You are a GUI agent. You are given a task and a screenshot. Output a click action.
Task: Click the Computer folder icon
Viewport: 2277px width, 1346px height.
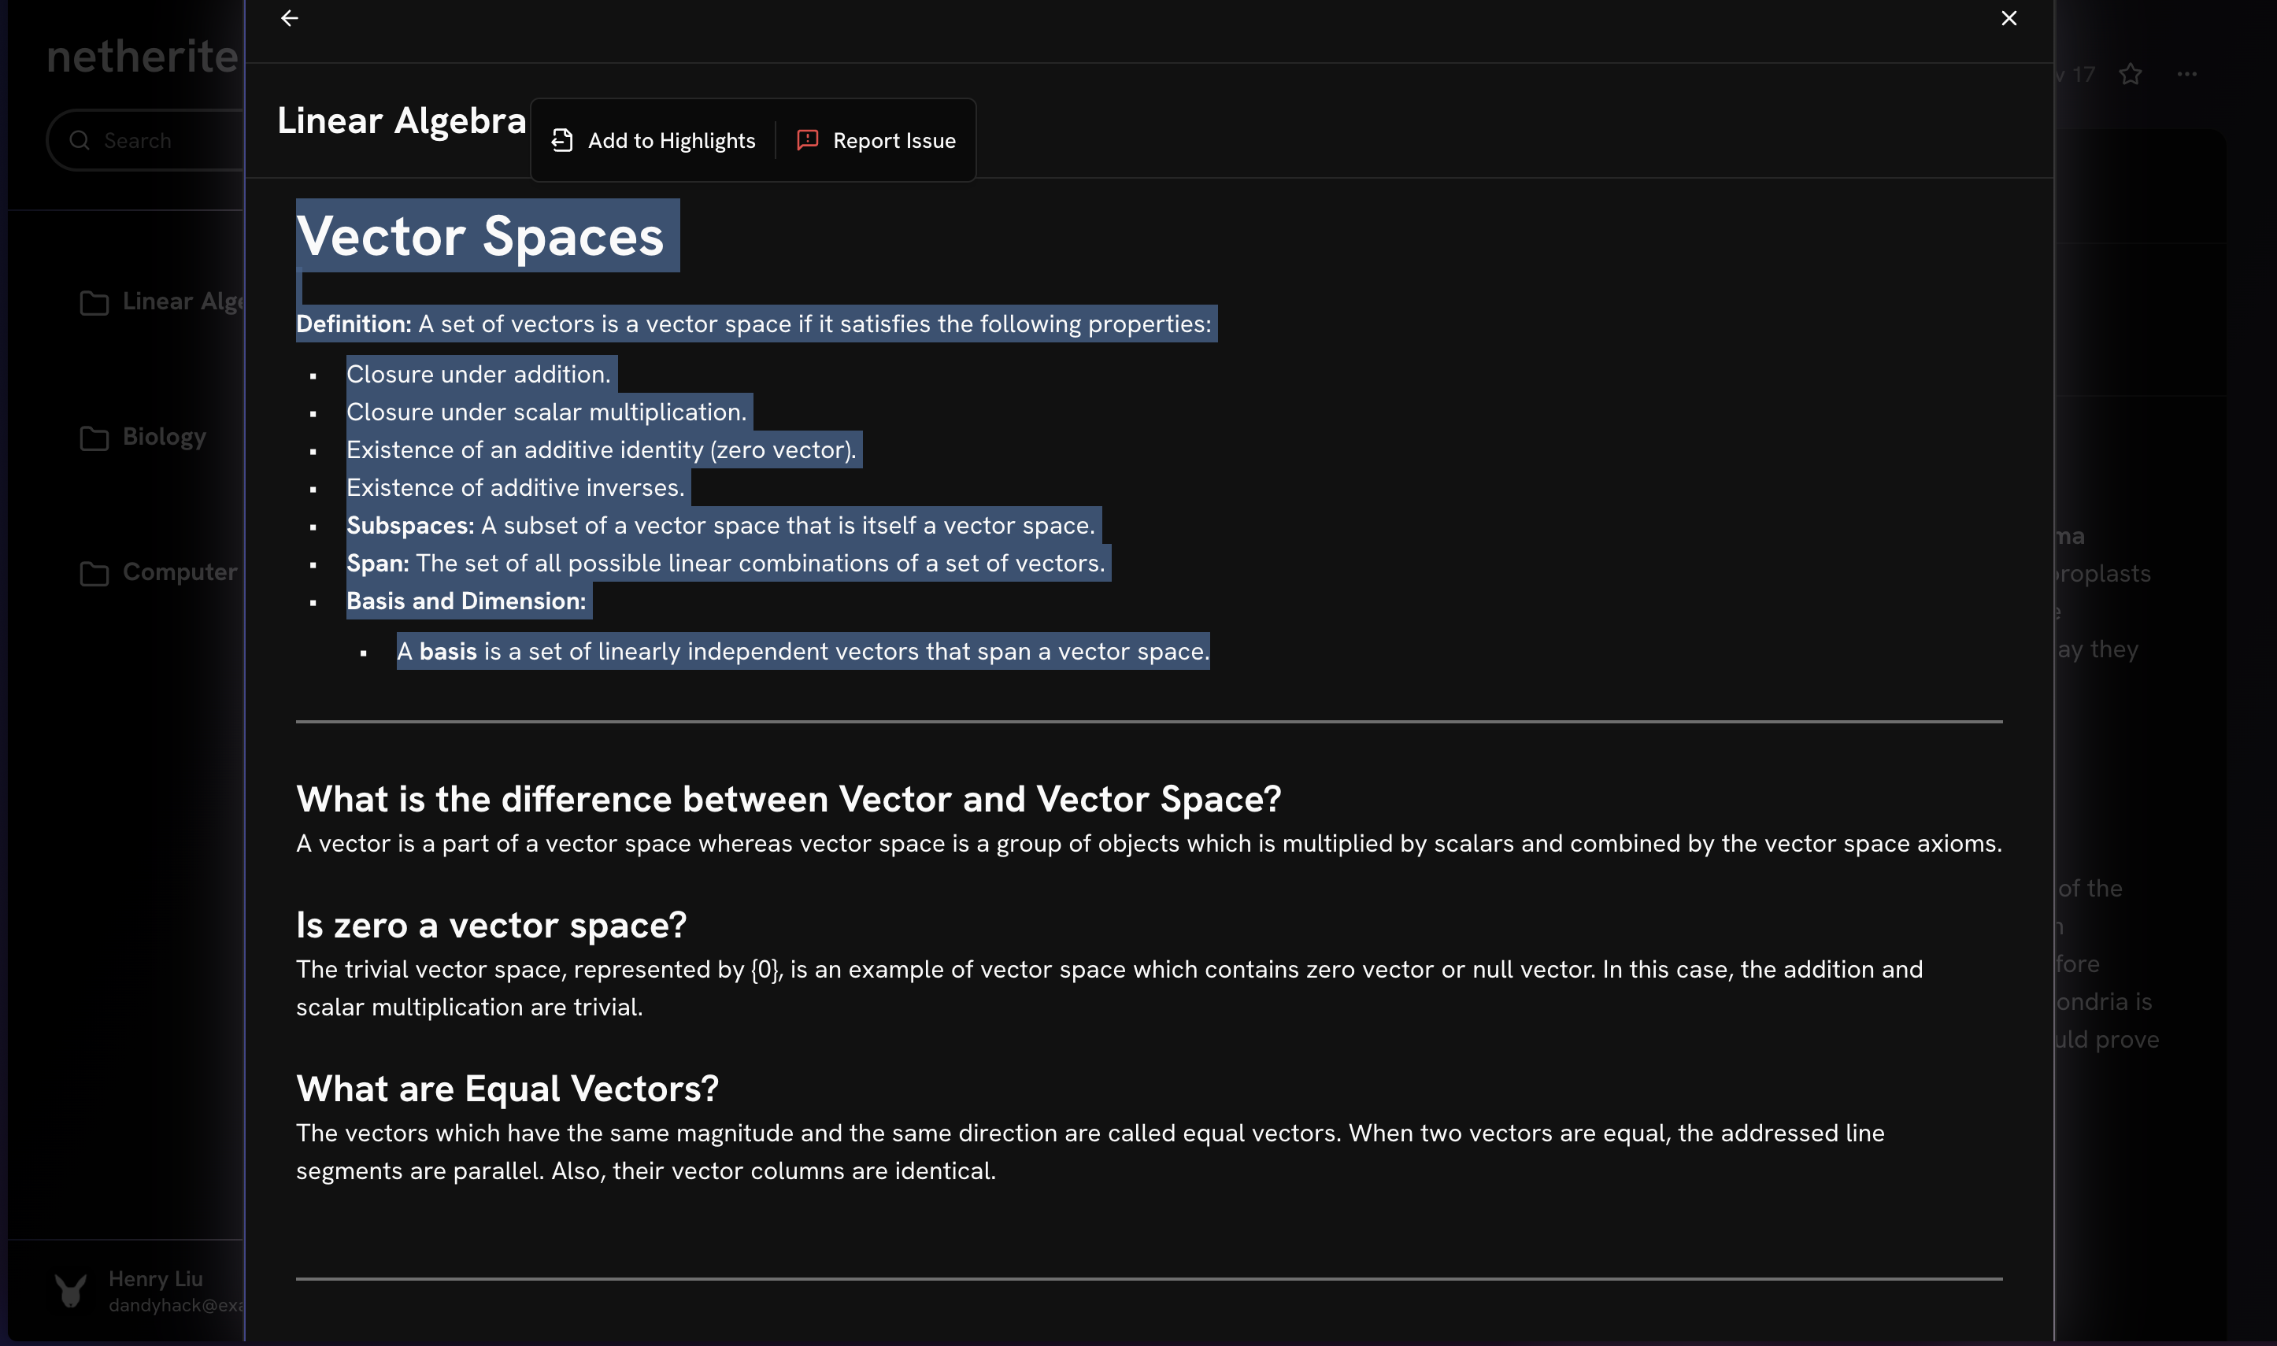point(94,573)
